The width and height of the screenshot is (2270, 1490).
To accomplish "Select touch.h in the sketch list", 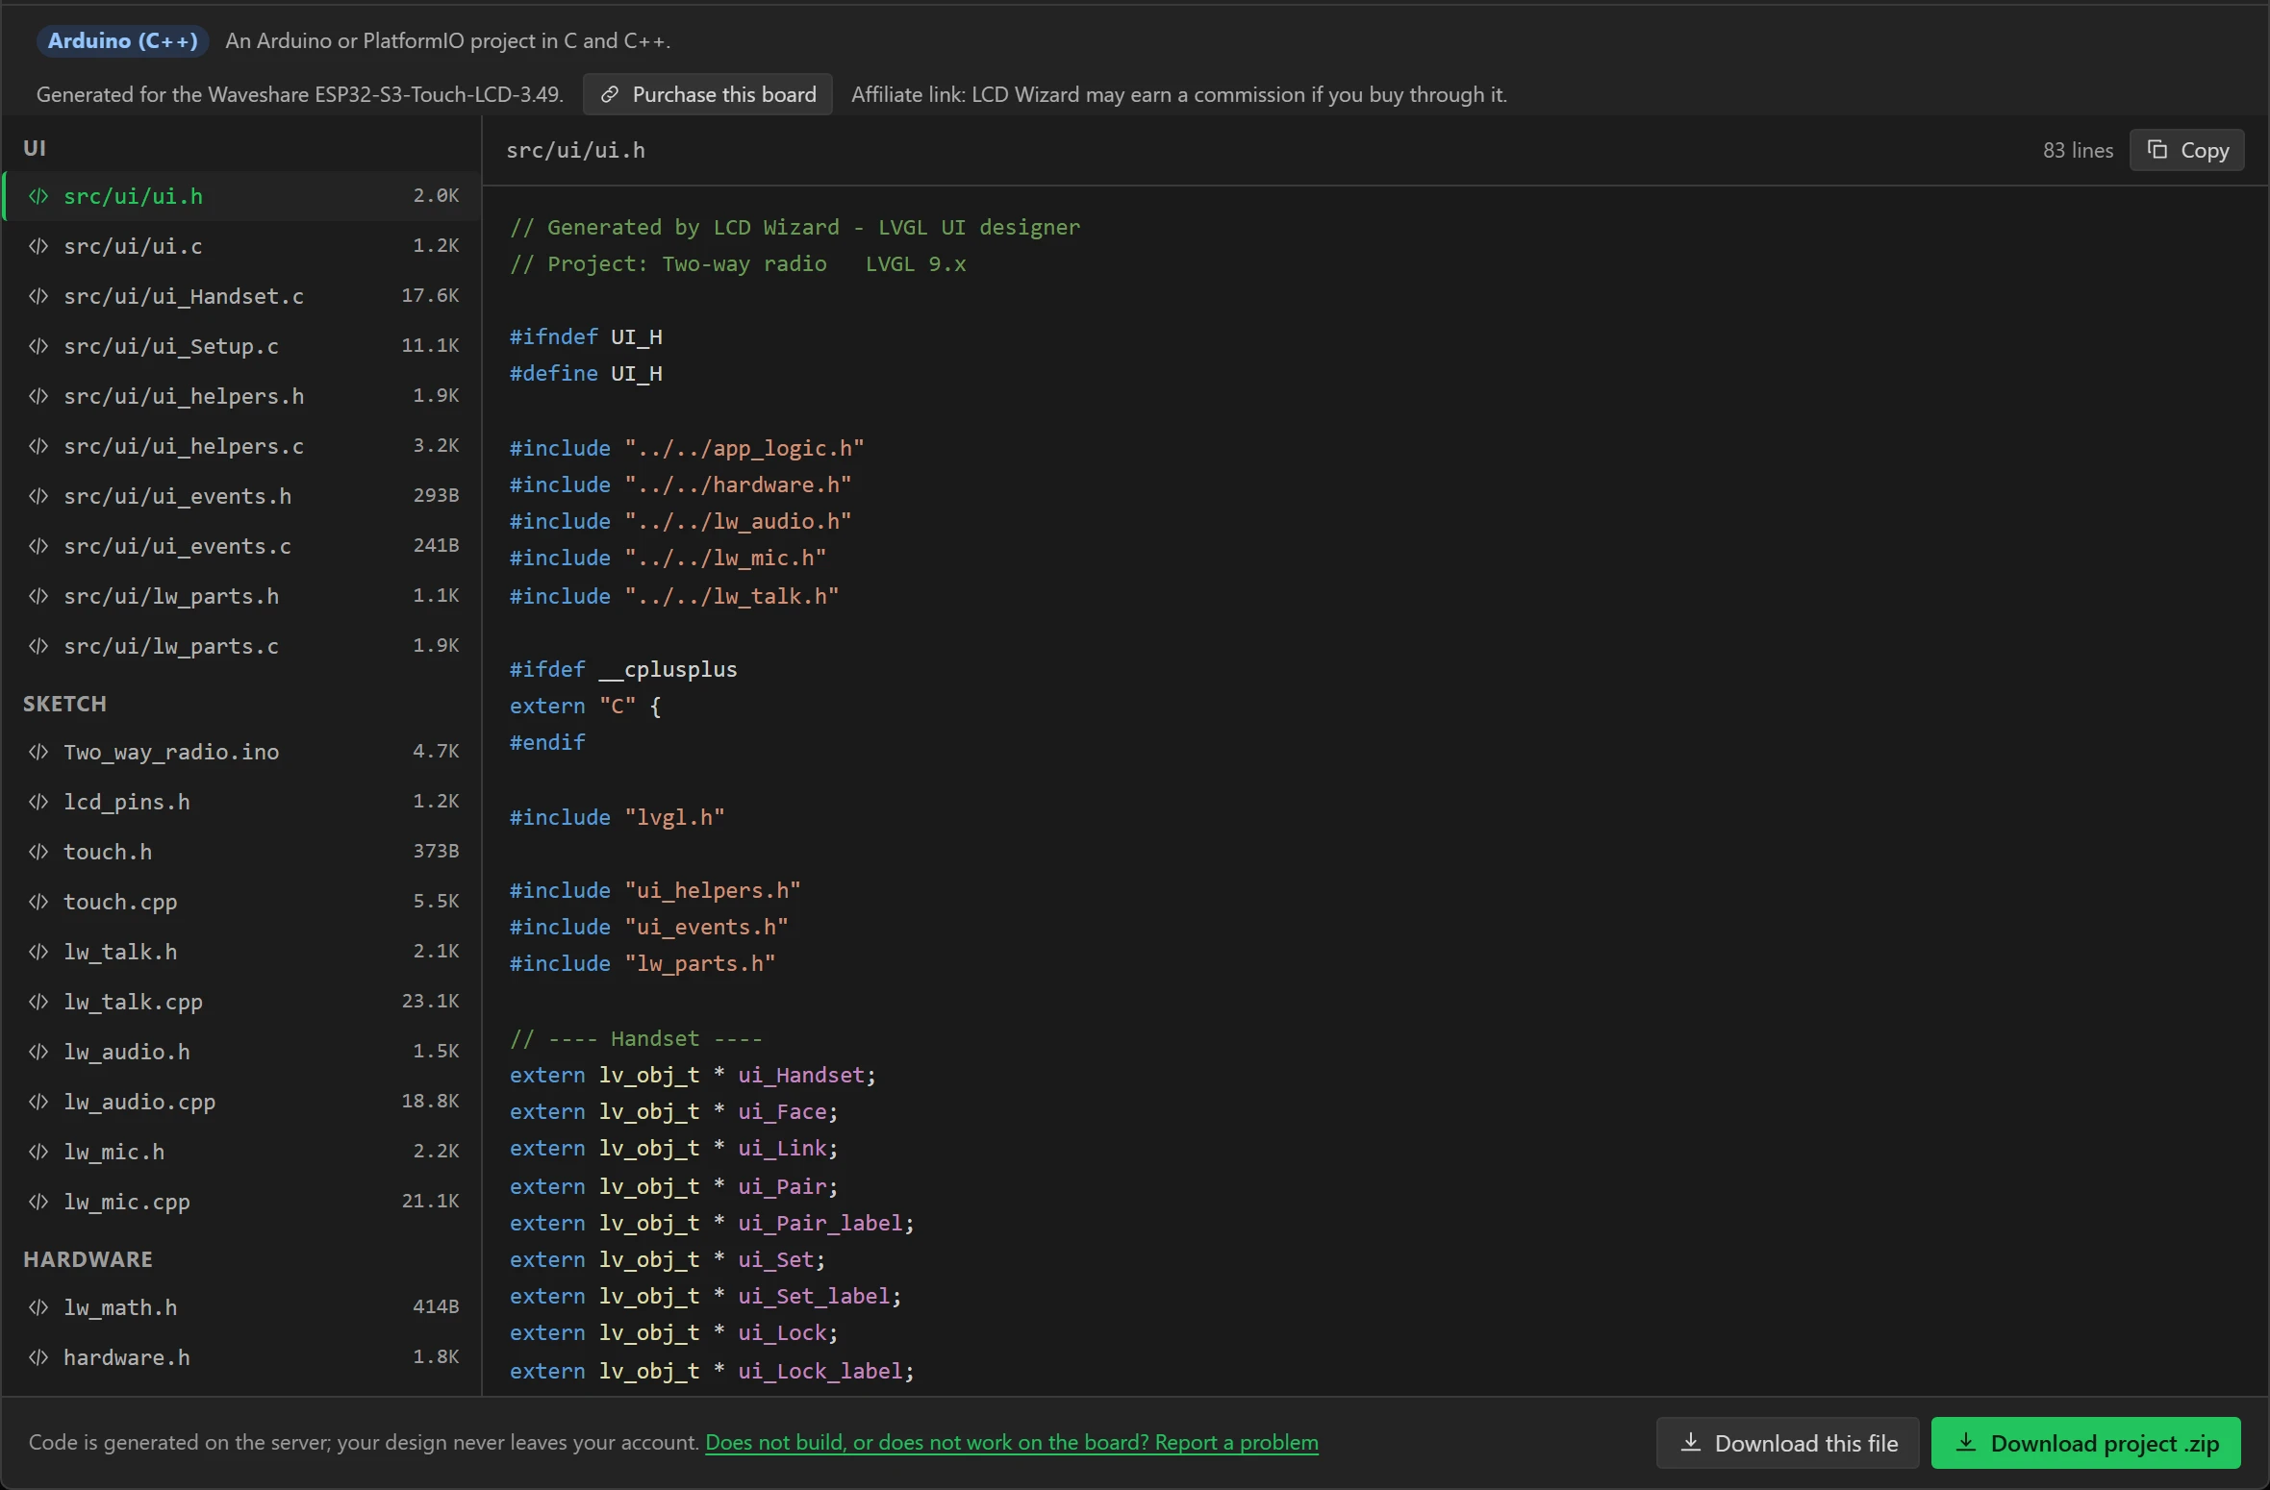I will coord(242,852).
